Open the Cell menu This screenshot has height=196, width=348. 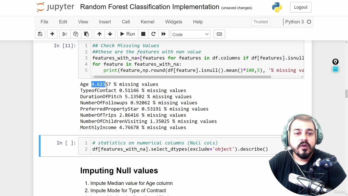click(126, 22)
